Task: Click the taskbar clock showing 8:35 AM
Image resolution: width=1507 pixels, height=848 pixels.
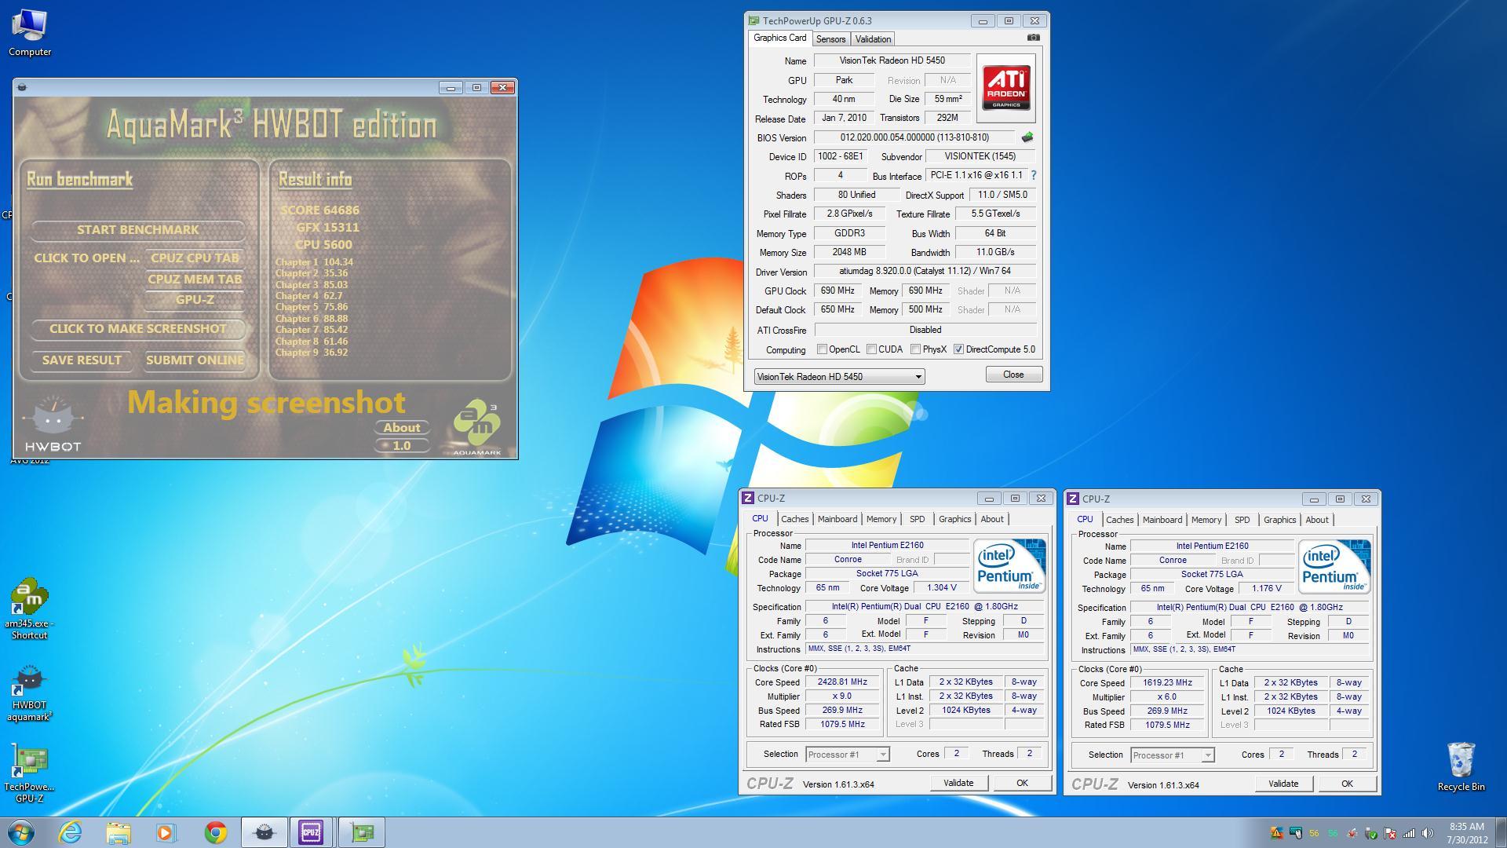Action: coord(1466,833)
